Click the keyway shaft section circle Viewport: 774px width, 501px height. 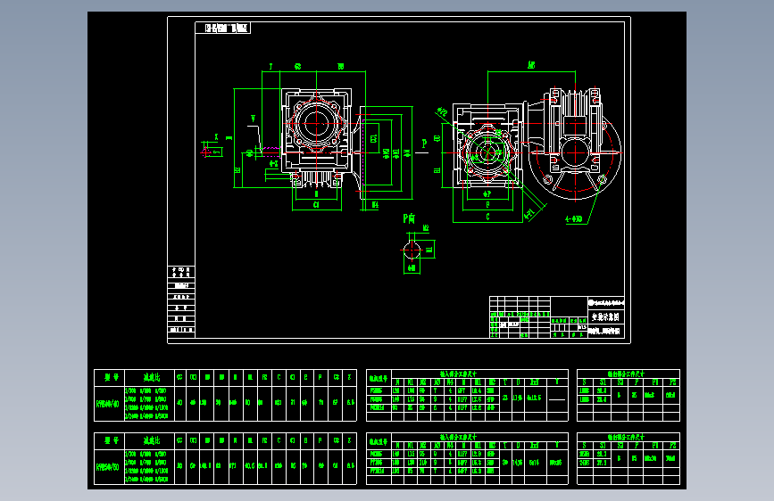click(x=412, y=250)
